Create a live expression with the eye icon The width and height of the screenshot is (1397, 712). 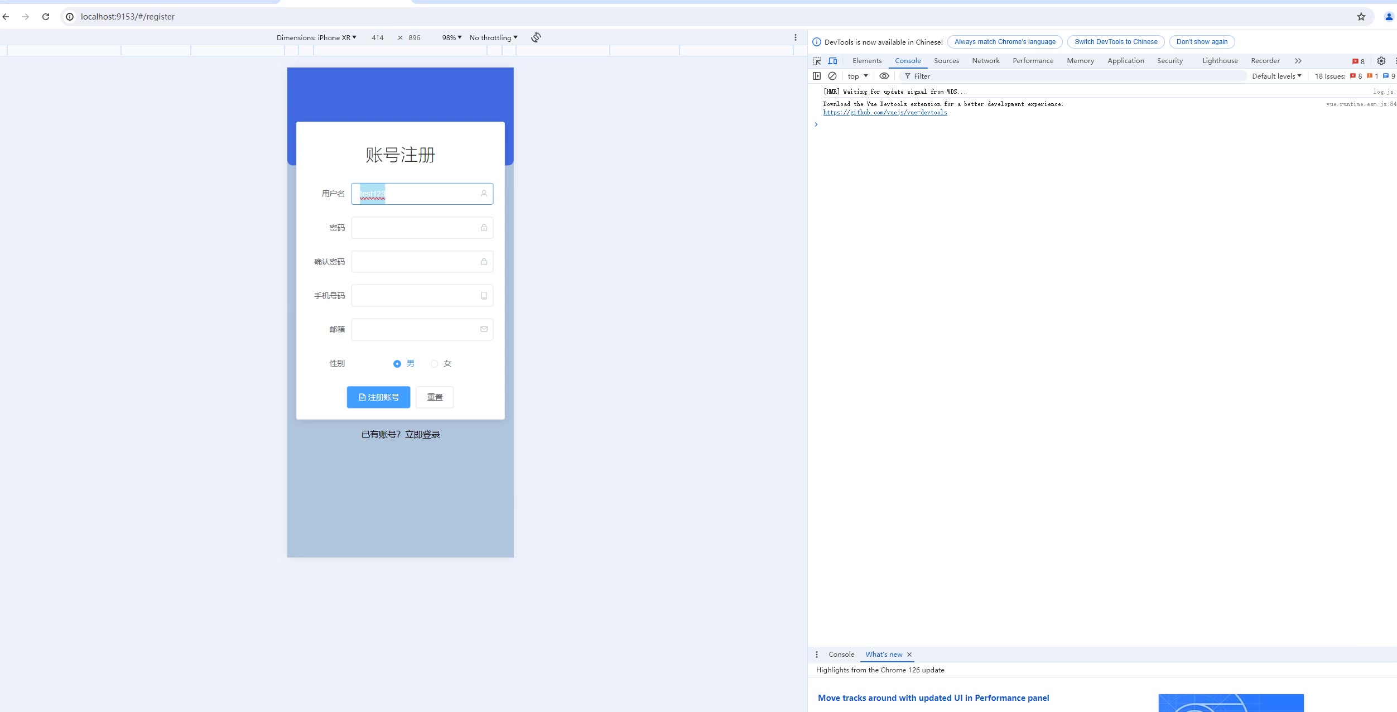tap(884, 76)
